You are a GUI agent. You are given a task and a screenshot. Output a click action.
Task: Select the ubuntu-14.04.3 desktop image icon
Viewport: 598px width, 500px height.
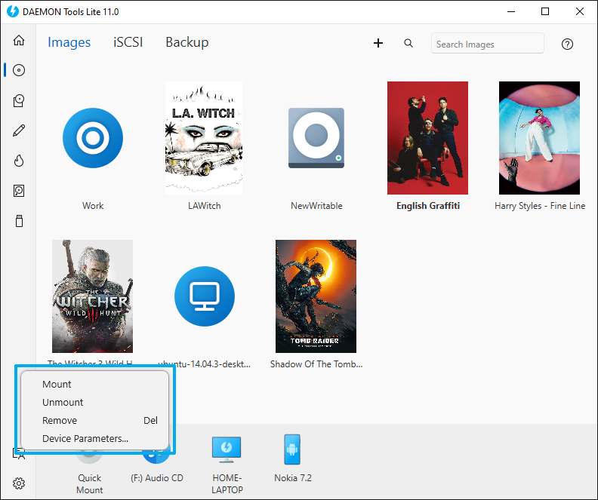(205, 296)
